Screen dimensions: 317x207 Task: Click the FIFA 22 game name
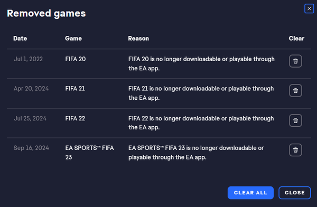[75, 118]
